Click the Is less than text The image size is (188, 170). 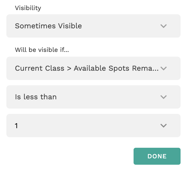click(x=36, y=97)
